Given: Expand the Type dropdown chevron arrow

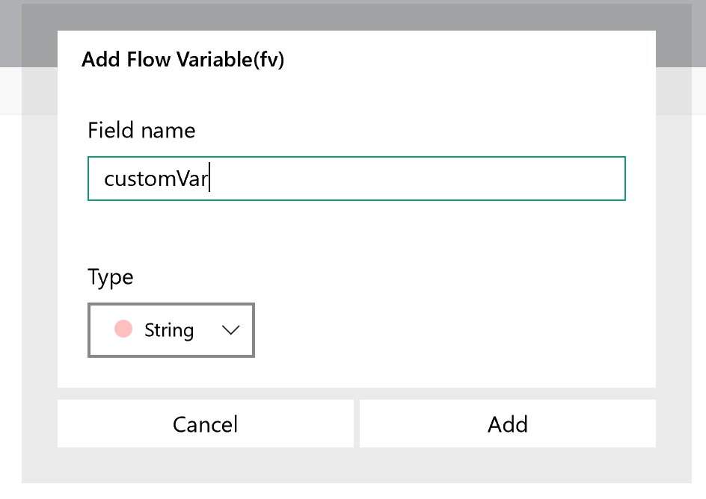Looking at the screenshot, I should coord(230,330).
